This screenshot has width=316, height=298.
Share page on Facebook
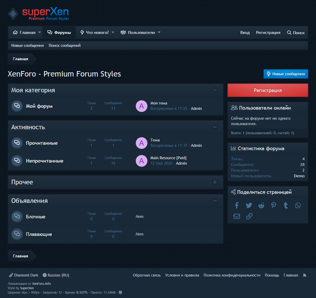coord(237,205)
